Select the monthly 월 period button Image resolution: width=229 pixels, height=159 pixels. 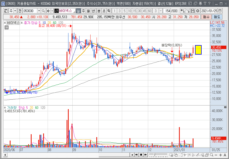point(88,11)
